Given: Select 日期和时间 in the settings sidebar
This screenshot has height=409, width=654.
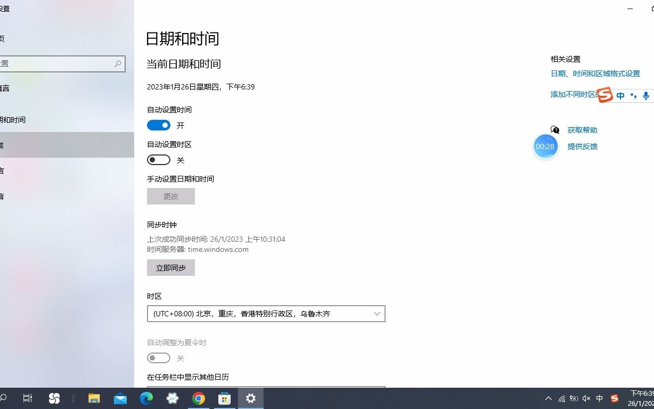Looking at the screenshot, I should coord(16,120).
